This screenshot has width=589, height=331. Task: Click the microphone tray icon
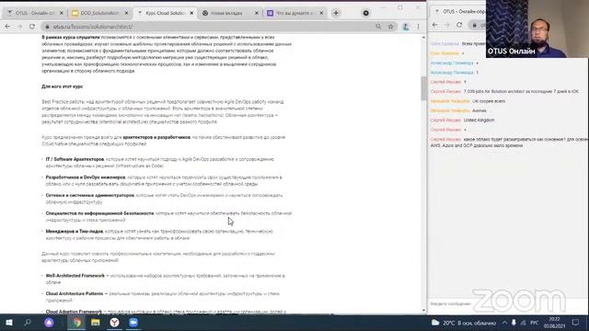(514, 323)
